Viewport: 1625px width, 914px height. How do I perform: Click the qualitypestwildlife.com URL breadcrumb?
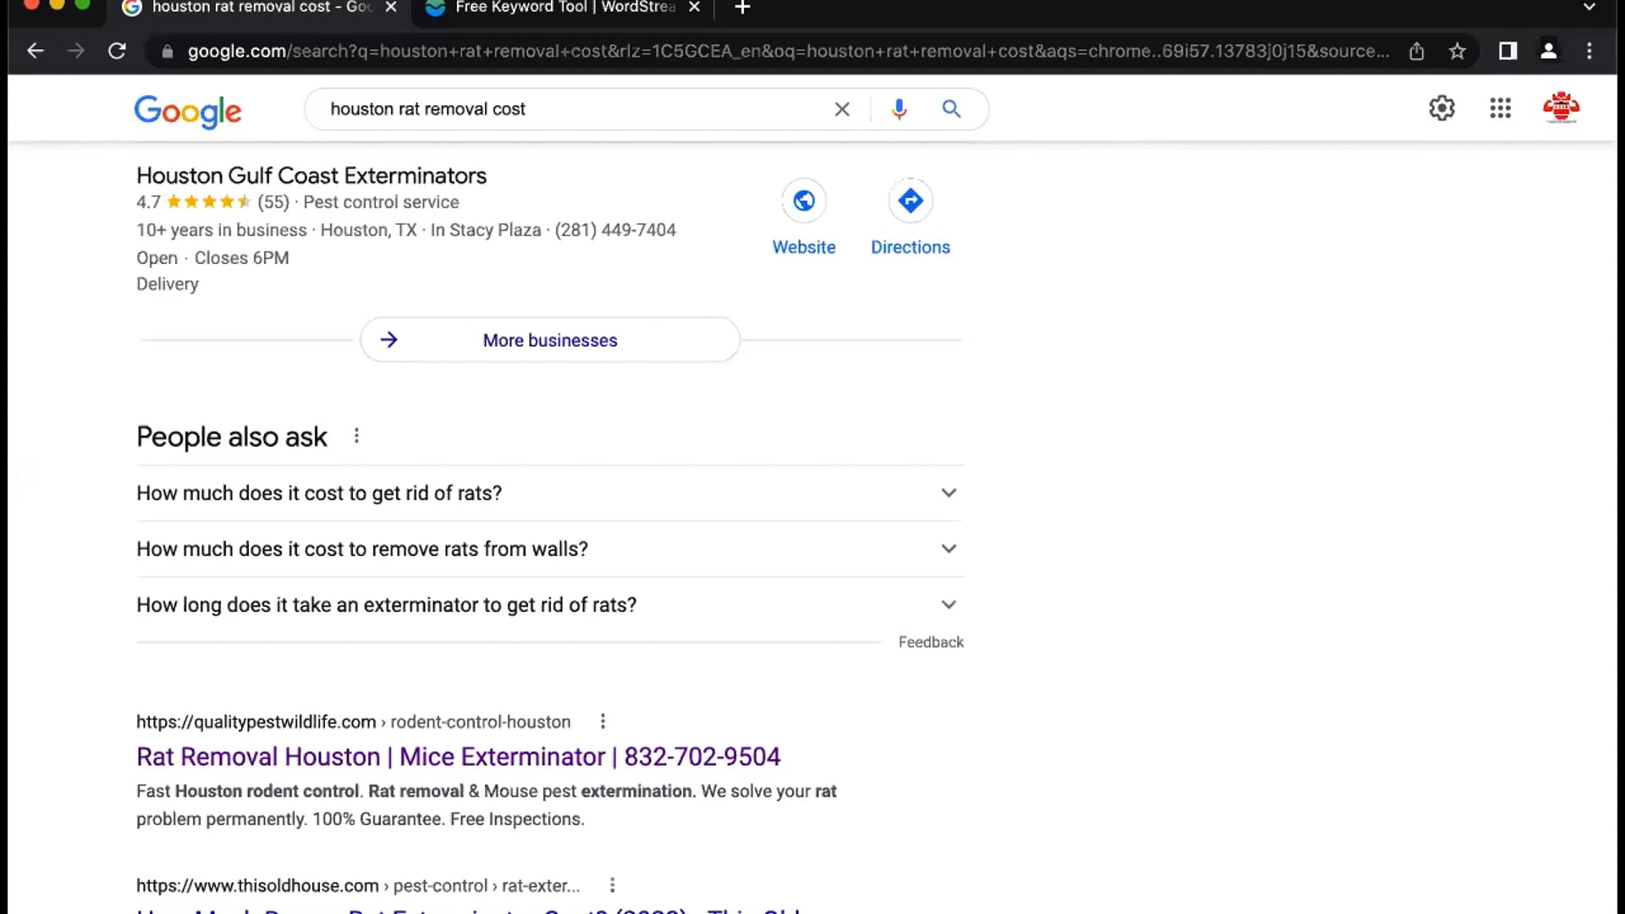353,722
